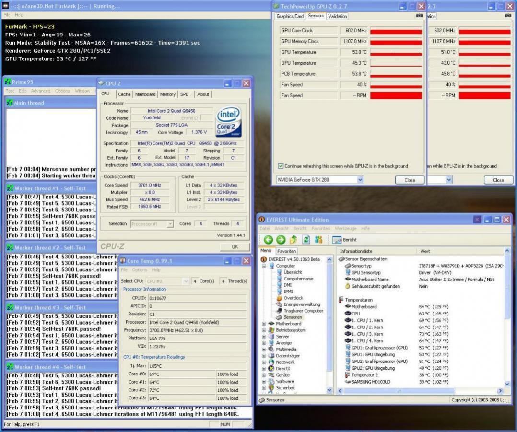Click the green Back arrow in EVEREST toolbar
Viewport: 517px width, 432px height.
(268, 240)
